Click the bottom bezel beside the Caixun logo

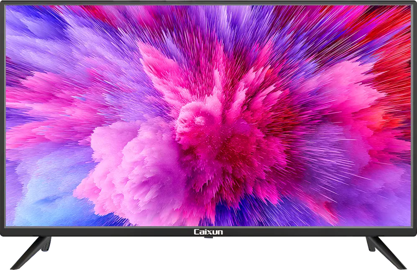pyautogui.click(x=106, y=232)
